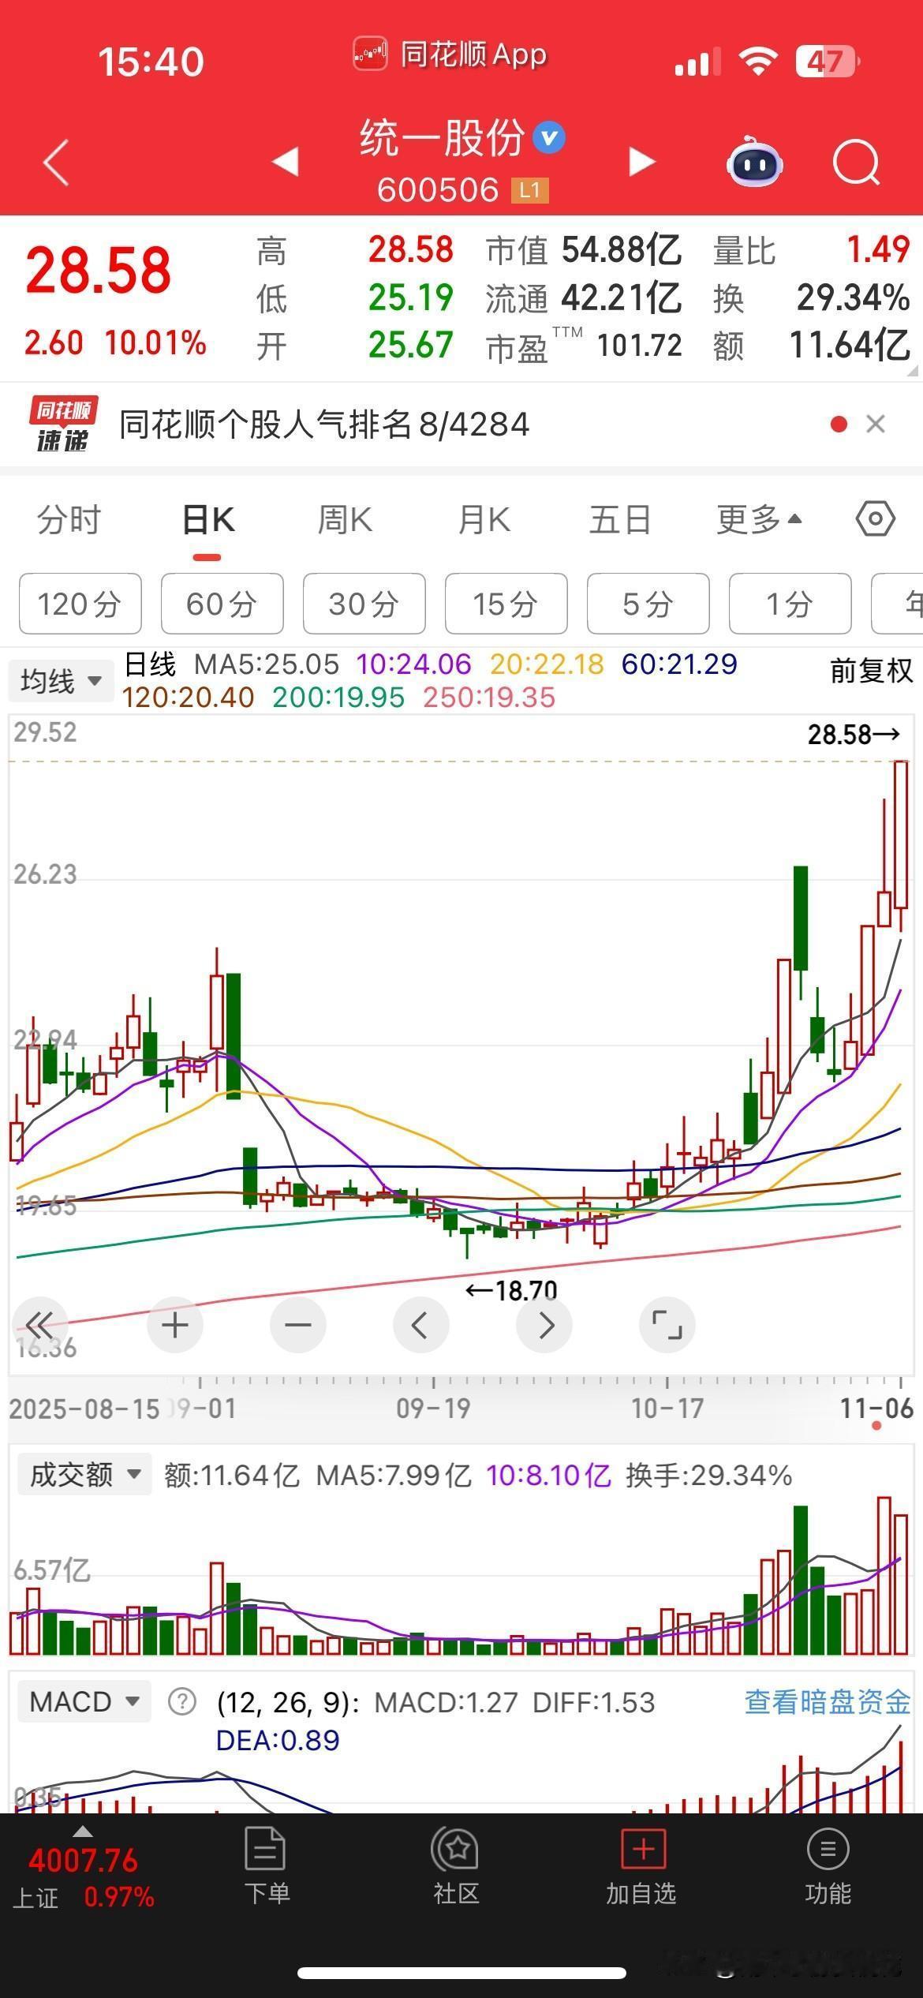Expand the 更多 period menu
Screen dimensions: 923x1998
pyautogui.click(x=759, y=520)
